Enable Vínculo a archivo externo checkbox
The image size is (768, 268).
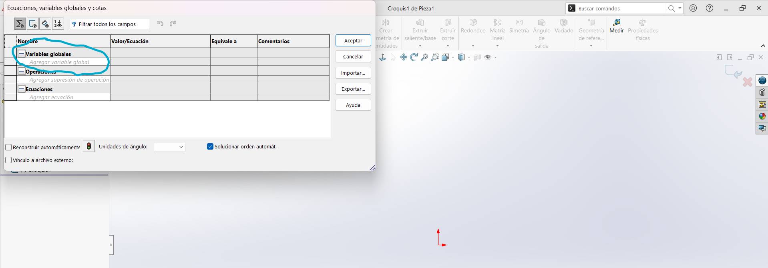[8, 160]
